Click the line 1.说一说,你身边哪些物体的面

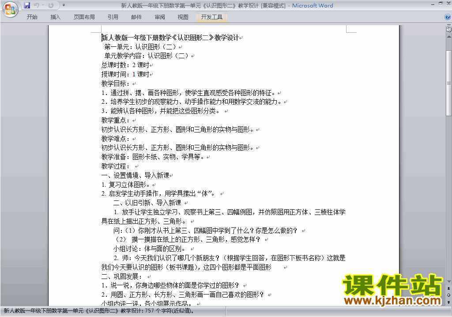170,286
